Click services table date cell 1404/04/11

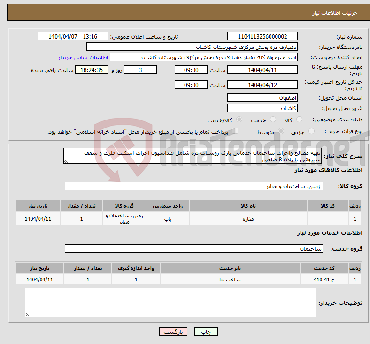coord(39,279)
